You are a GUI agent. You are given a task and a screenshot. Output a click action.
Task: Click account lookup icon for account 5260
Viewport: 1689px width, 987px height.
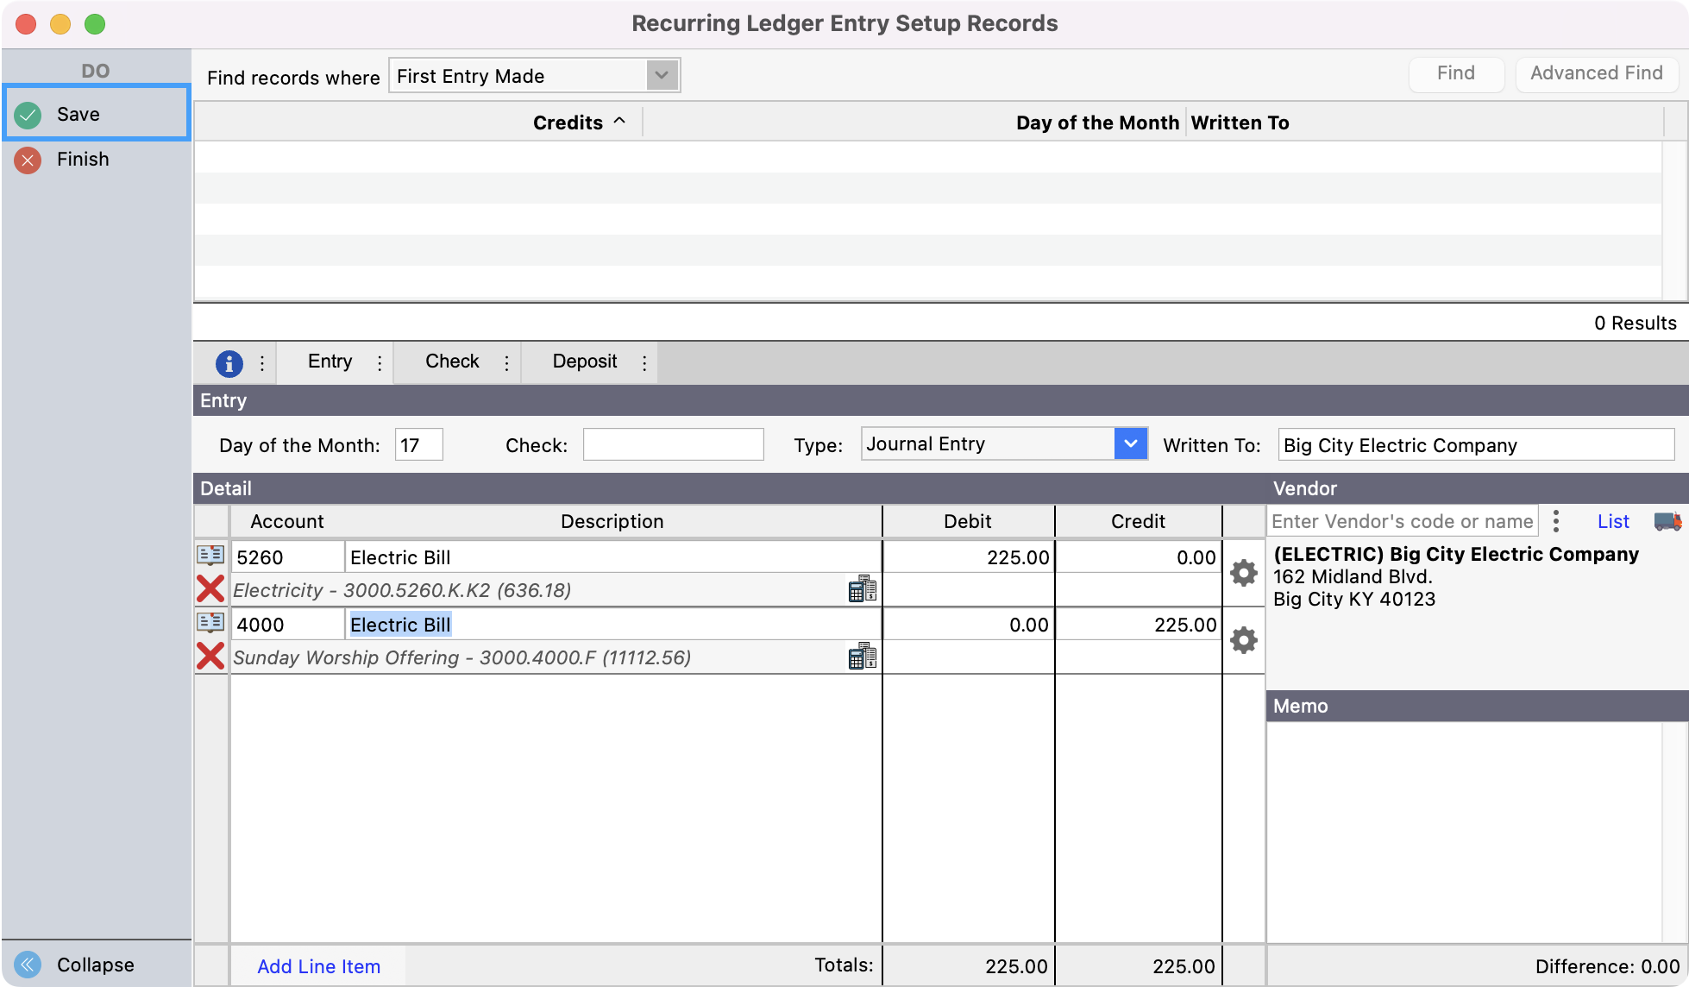(x=210, y=555)
